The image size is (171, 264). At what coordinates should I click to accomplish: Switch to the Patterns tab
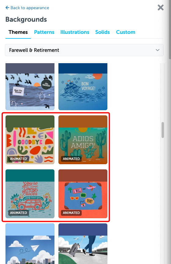(x=44, y=32)
